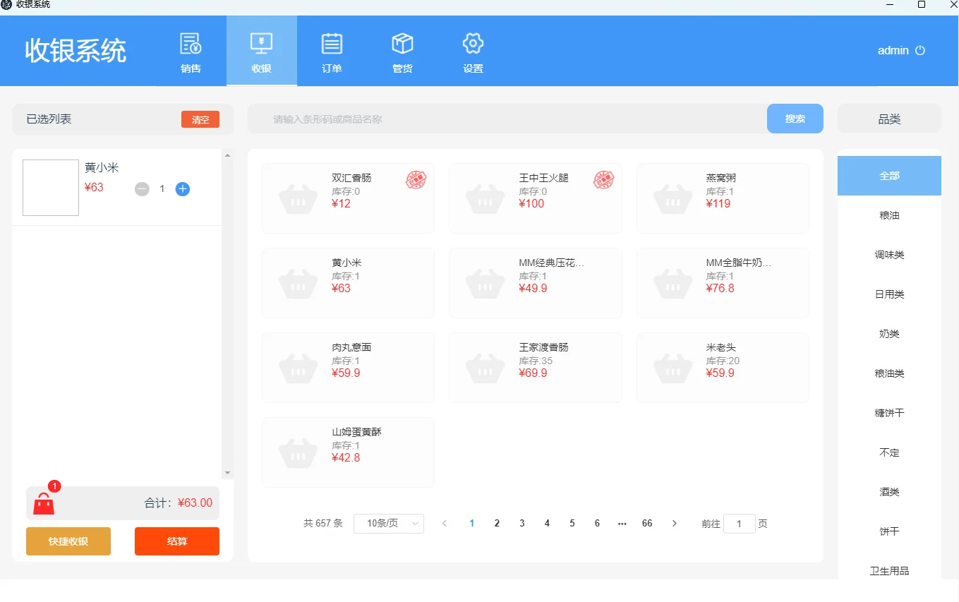Switch to the 粮油 category tab
959x602 pixels.
[888, 215]
